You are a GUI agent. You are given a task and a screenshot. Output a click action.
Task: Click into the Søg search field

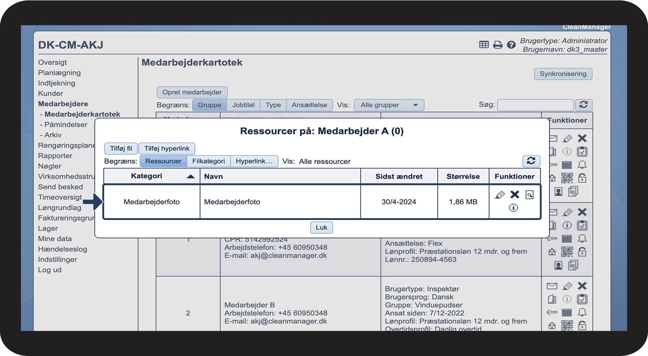535,105
